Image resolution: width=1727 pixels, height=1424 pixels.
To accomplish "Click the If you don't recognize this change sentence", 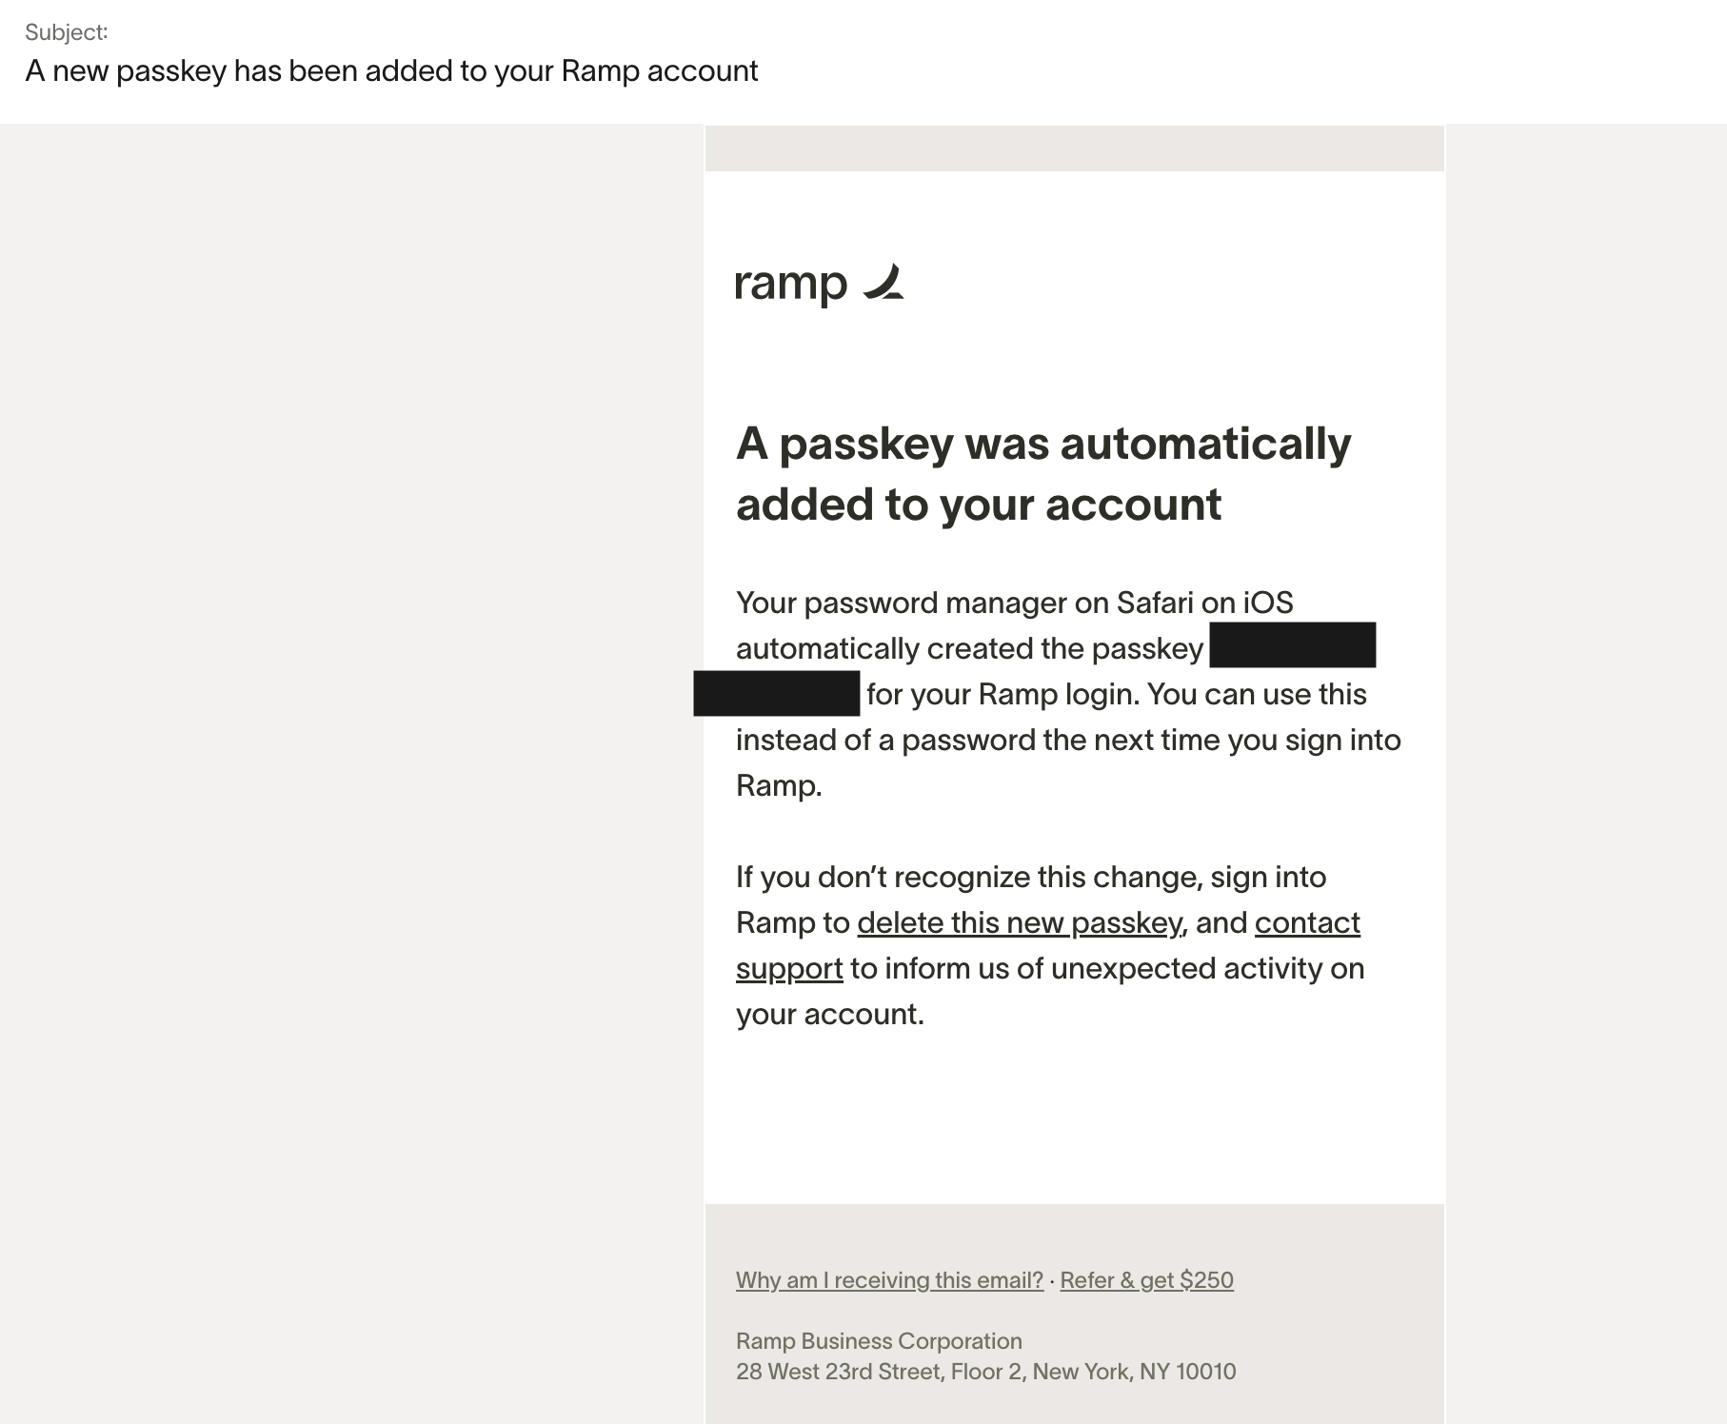I will tap(1030, 877).
